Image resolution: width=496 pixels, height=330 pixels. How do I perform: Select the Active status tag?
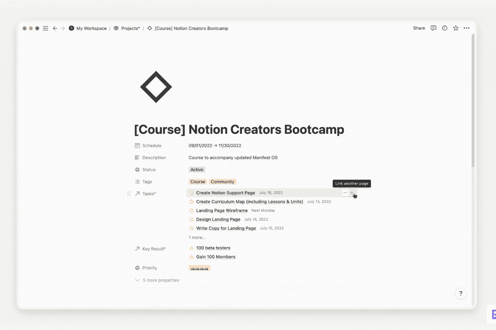197,169
